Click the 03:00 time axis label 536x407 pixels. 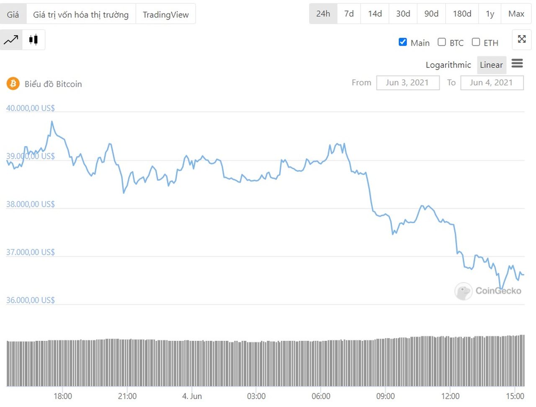point(256,396)
